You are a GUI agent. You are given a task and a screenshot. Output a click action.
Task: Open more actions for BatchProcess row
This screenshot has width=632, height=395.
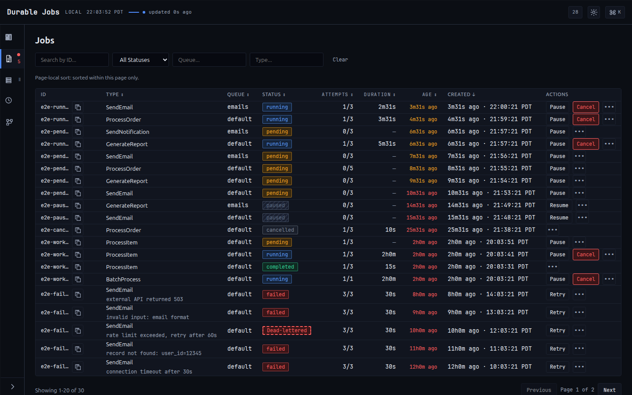(609, 279)
